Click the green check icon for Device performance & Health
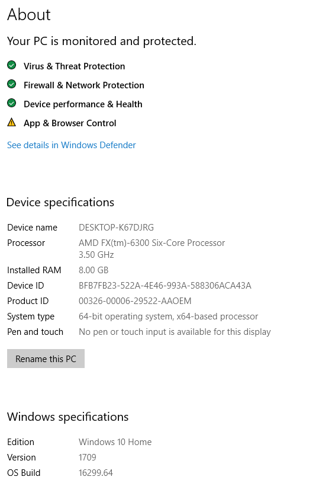This screenshot has height=483, width=332. [x=12, y=103]
